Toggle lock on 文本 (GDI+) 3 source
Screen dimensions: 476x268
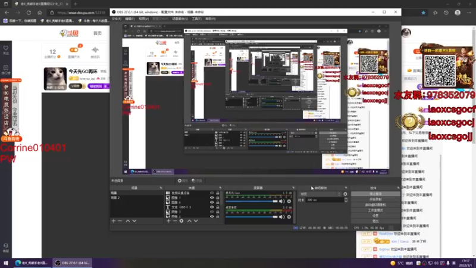coord(217,207)
